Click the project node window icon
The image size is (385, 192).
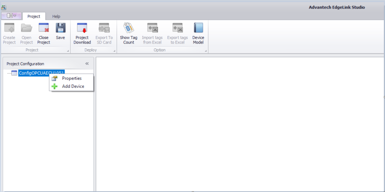tap(14, 73)
